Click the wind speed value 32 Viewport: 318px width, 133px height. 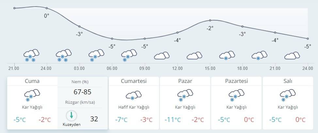tap(94, 119)
